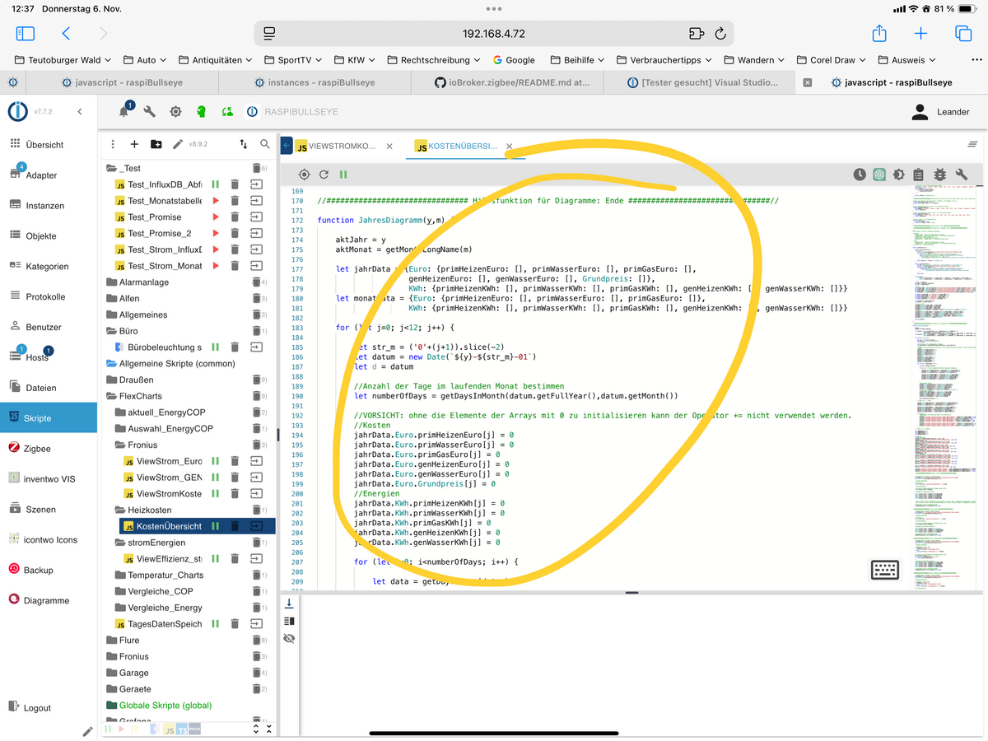Click the add new script plus icon
This screenshot has height=741, width=988.
coord(134,144)
